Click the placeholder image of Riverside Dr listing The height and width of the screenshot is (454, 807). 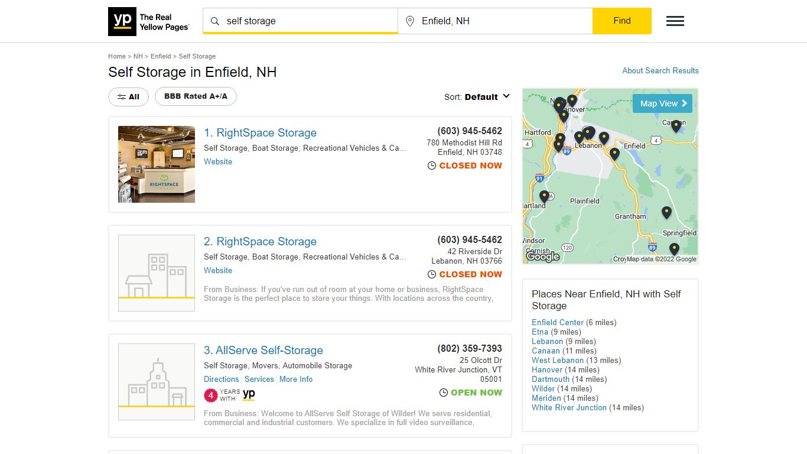tap(157, 273)
